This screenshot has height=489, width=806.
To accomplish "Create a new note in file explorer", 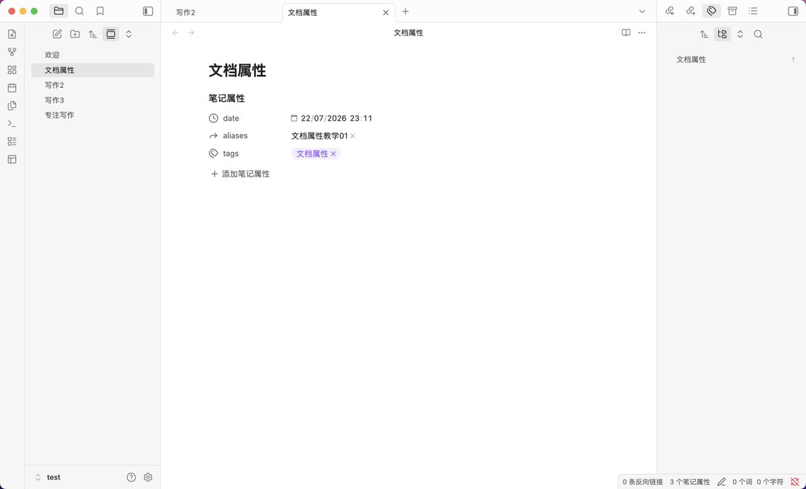I will click(57, 34).
